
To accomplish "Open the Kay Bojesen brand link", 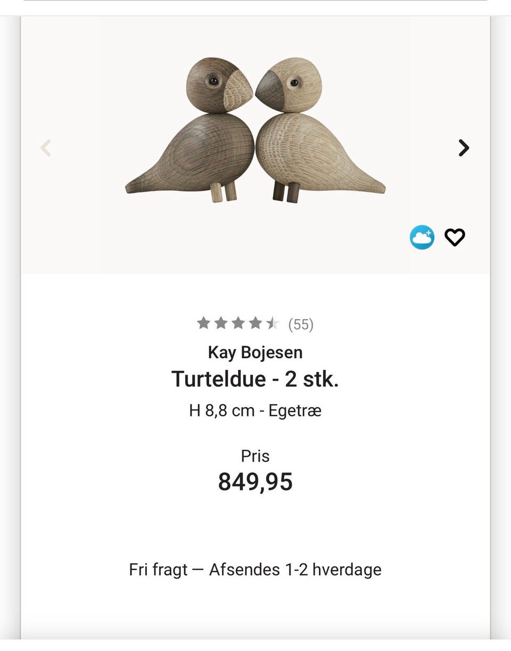I will [256, 352].
